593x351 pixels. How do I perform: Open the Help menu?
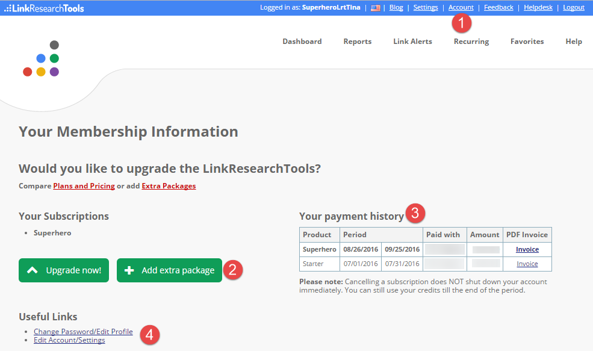573,42
